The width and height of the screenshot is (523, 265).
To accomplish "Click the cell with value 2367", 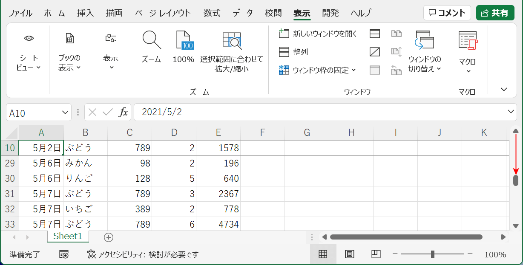I will [218, 194].
